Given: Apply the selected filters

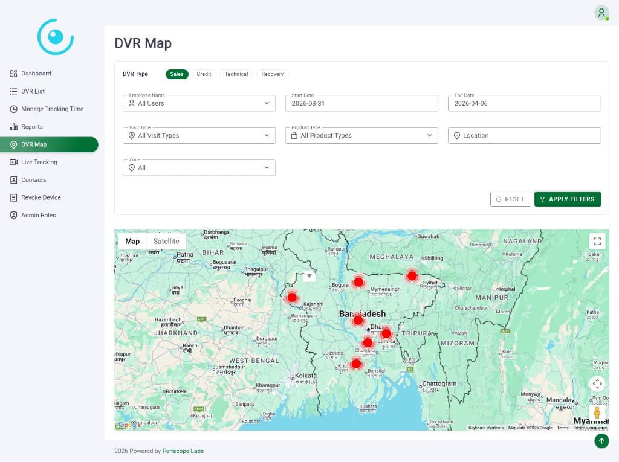Looking at the screenshot, I should (567, 199).
